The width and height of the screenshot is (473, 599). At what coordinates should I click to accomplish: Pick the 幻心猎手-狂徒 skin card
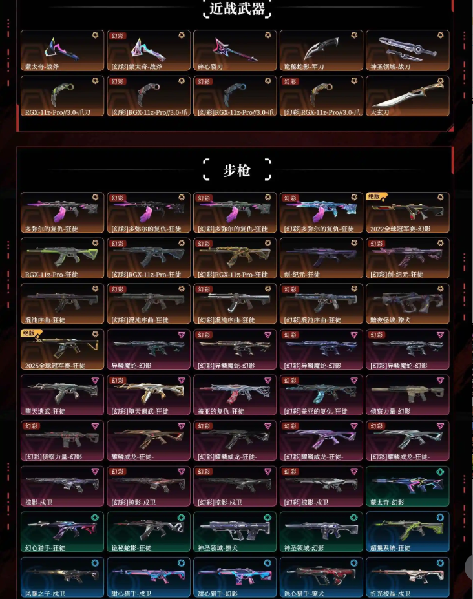point(62,532)
